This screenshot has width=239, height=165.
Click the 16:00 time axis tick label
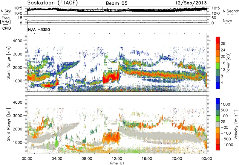point(147,159)
